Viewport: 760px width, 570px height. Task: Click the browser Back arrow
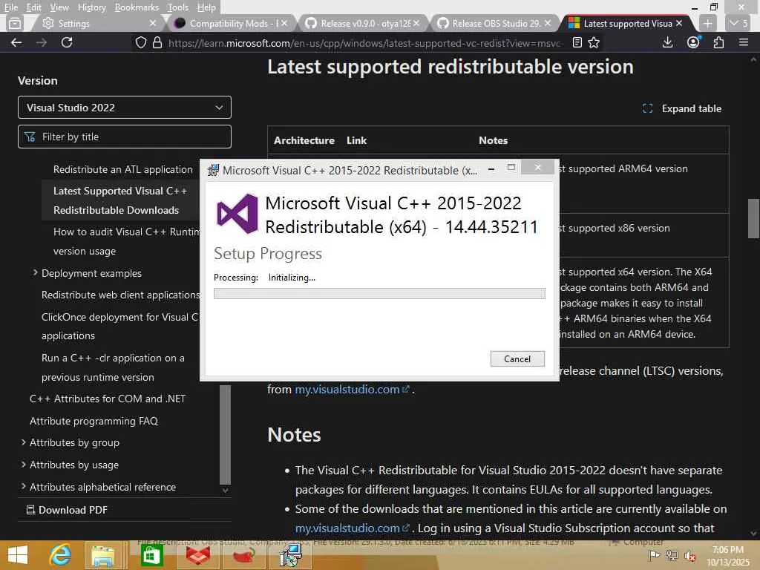pos(16,42)
